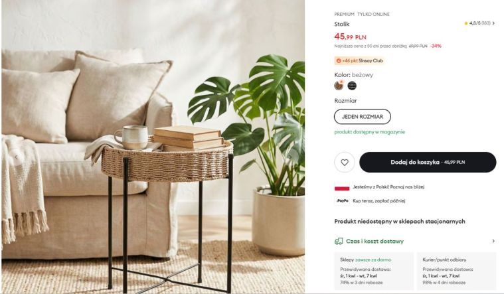Select the beige color swatch
The width and height of the screenshot is (504, 294).
pos(339,86)
